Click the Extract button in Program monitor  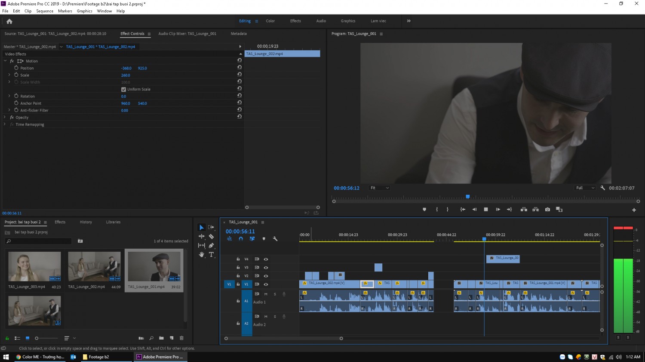point(535,209)
